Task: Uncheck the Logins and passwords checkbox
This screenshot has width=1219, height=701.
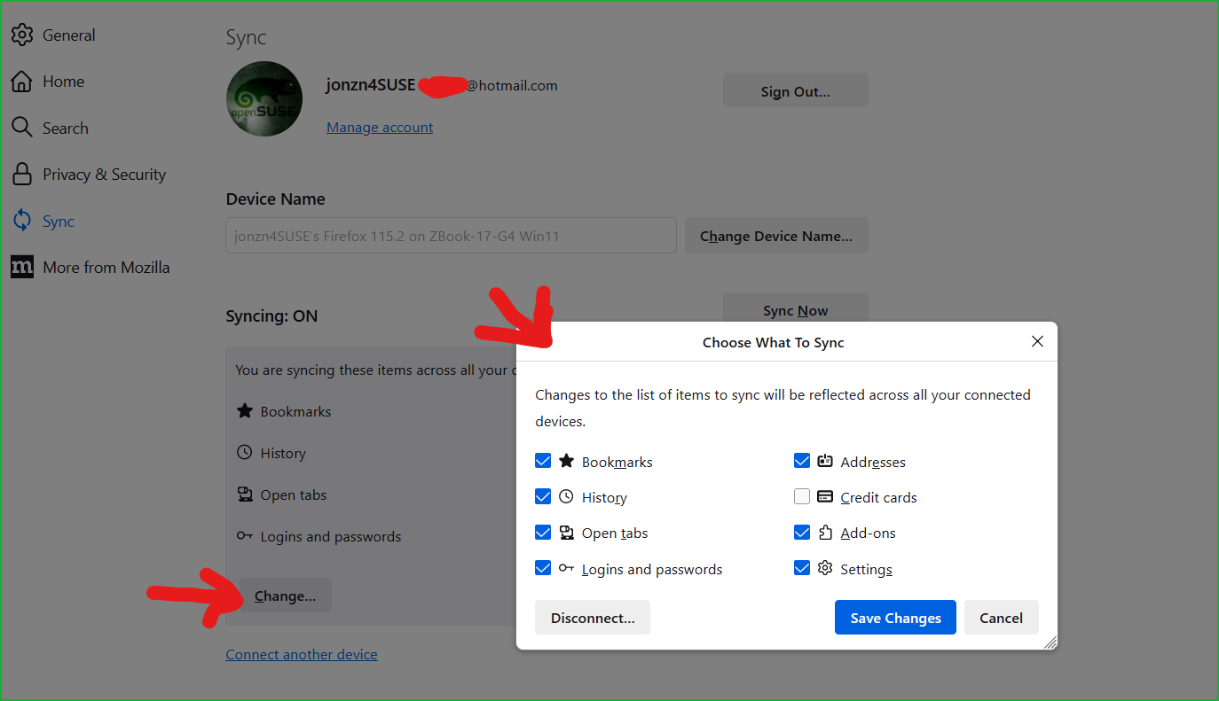Action: [543, 568]
